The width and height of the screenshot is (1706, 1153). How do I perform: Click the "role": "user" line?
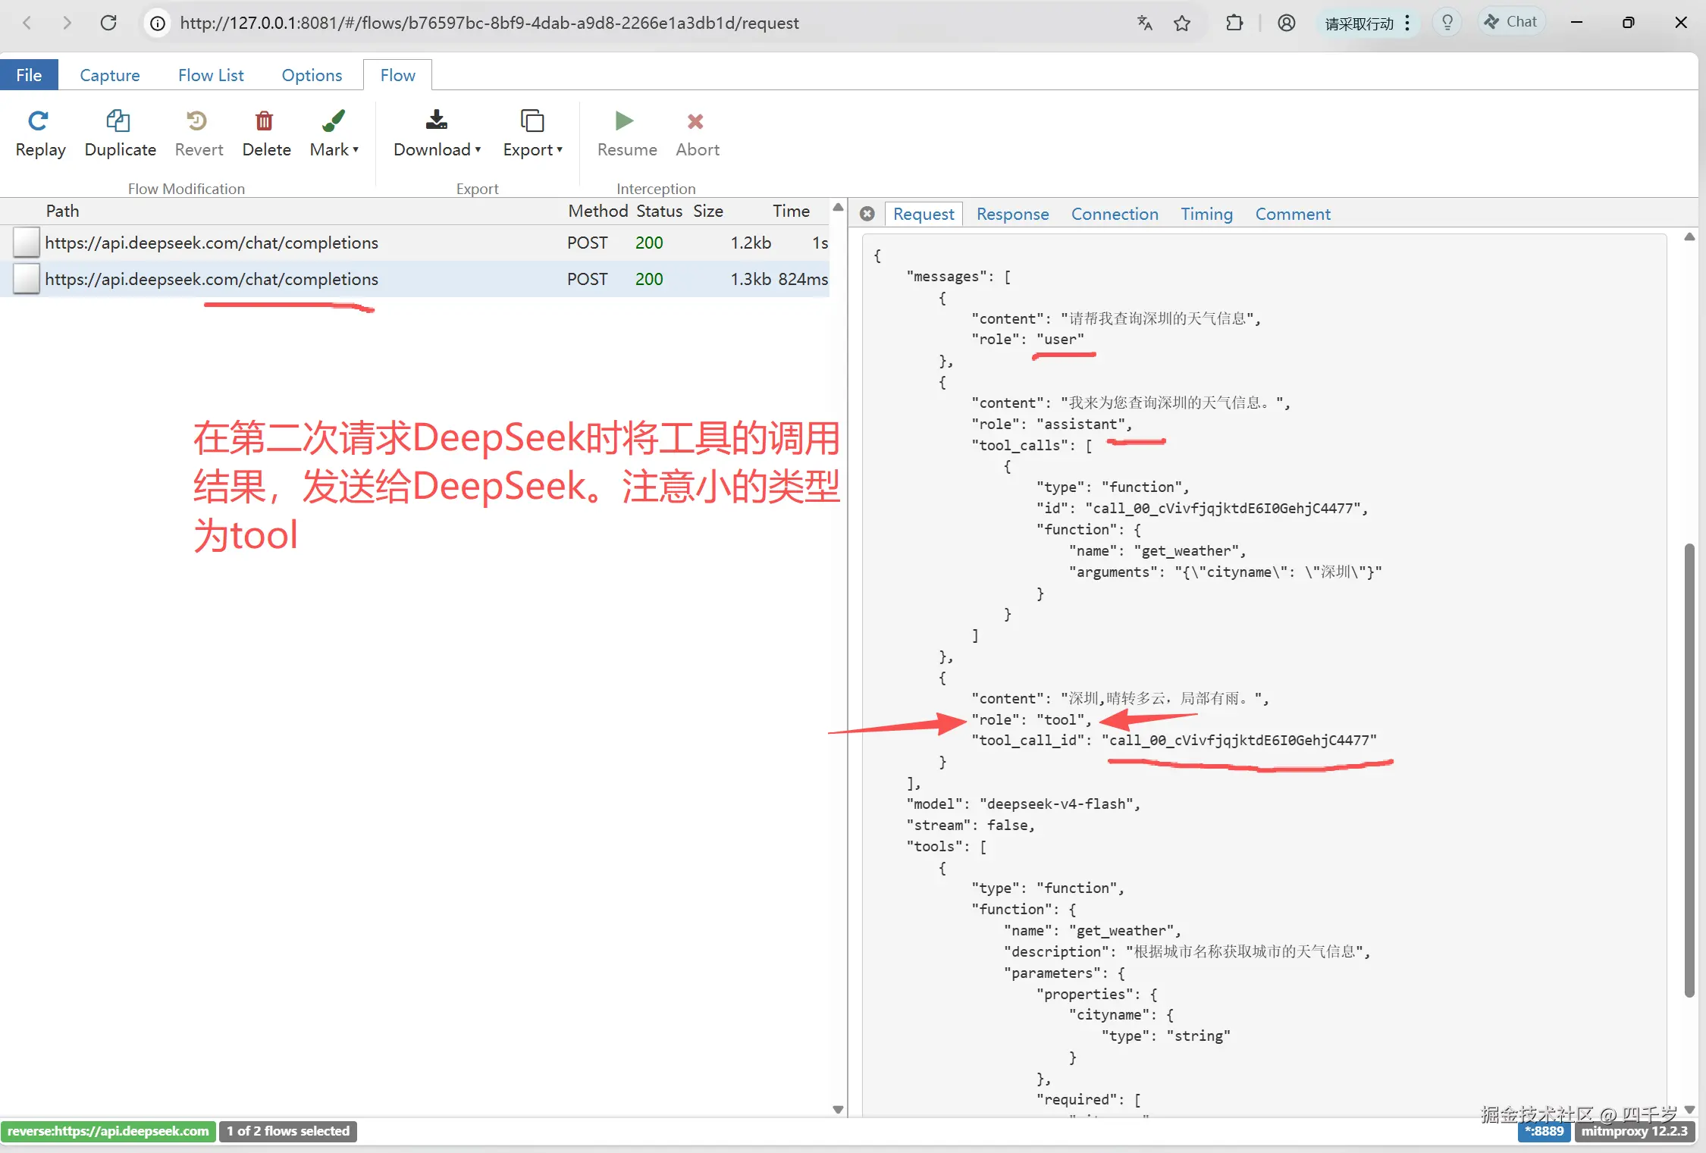[x=1027, y=339]
